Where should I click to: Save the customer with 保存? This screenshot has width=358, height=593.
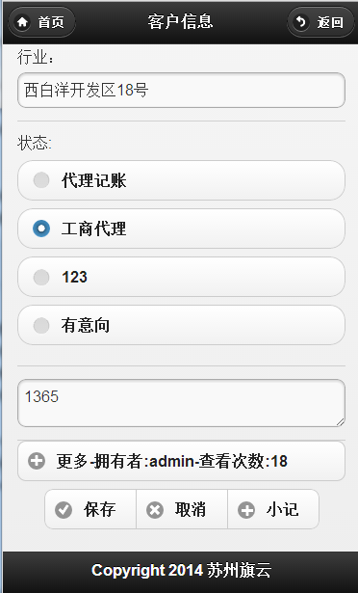click(90, 509)
